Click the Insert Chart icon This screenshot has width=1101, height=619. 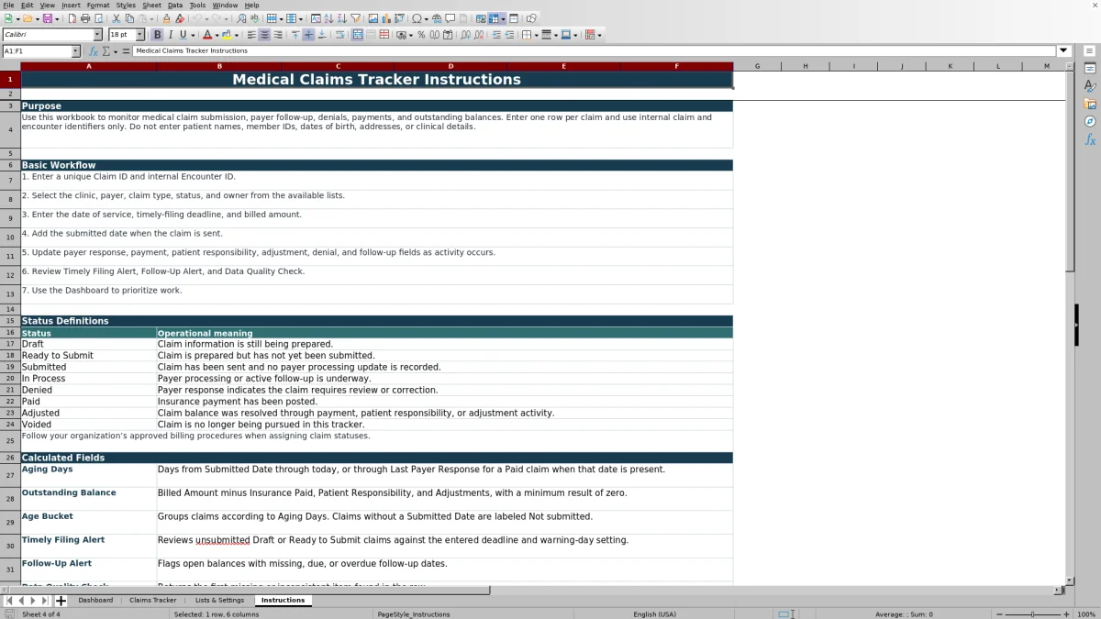(x=386, y=18)
